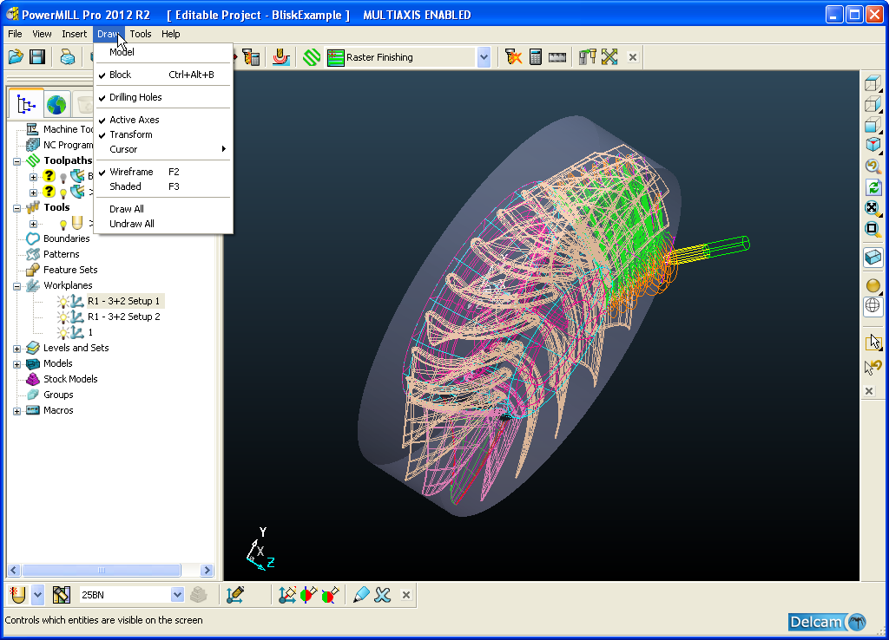Click the red-green circle with vertical blue line
Image resolution: width=889 pixels, height=640 pixels.
308,595
